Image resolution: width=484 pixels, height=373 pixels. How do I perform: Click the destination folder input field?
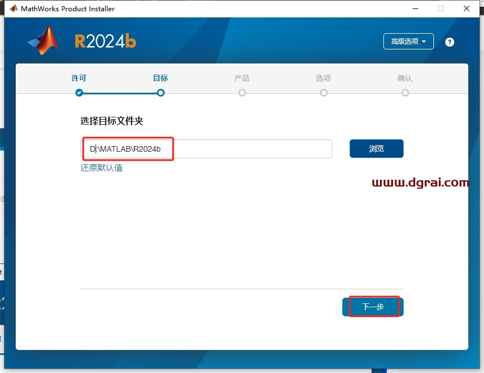click(208, 148)
